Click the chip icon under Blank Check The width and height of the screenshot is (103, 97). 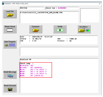point(10,30)
